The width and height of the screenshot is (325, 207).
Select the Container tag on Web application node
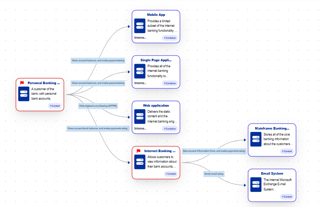point(170,129)
